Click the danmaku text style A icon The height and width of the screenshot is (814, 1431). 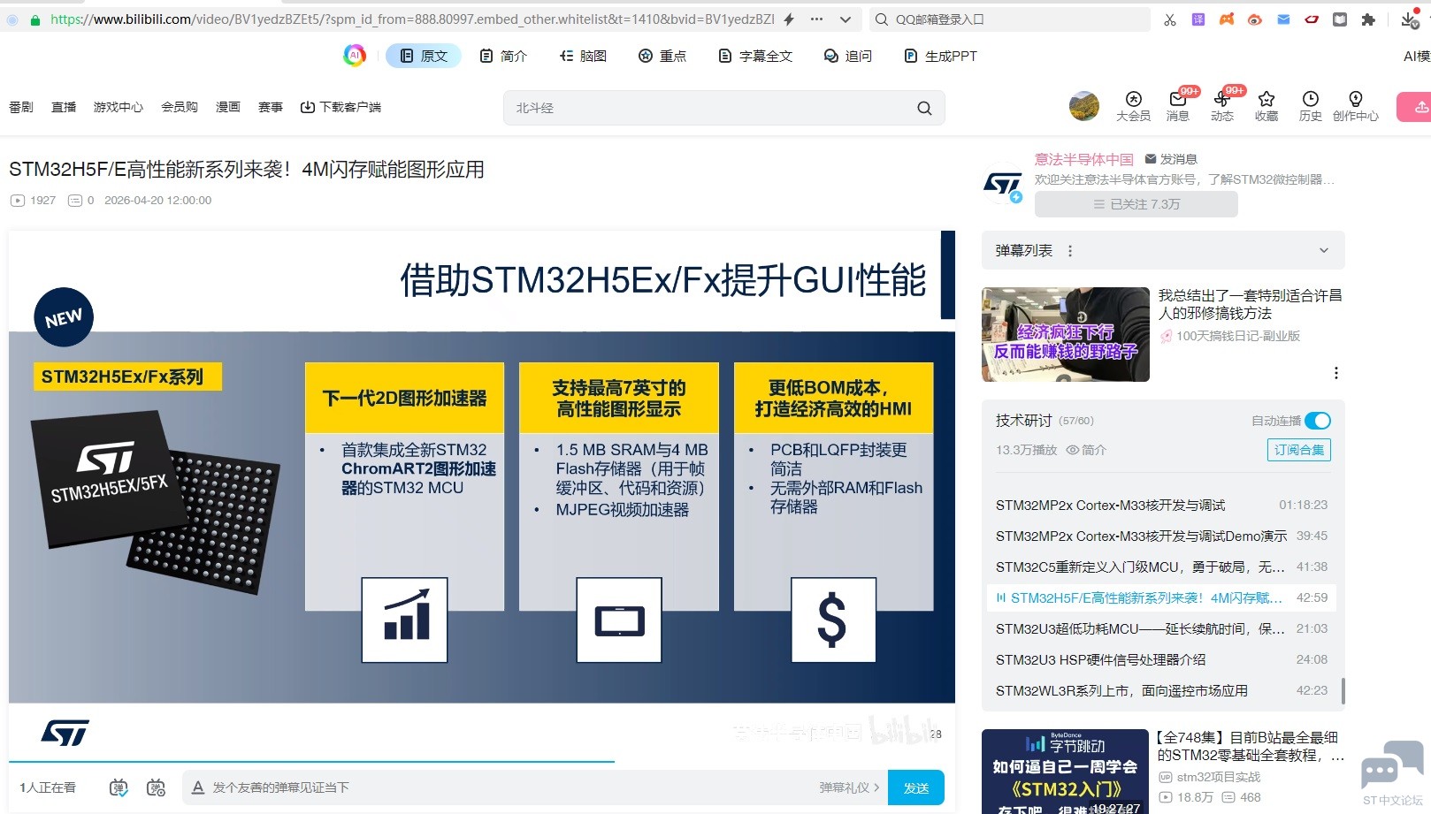click(198, 787)
